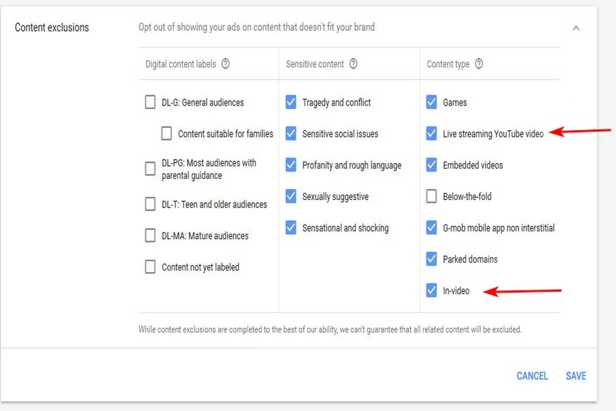Click the CANCEL button

532,375
